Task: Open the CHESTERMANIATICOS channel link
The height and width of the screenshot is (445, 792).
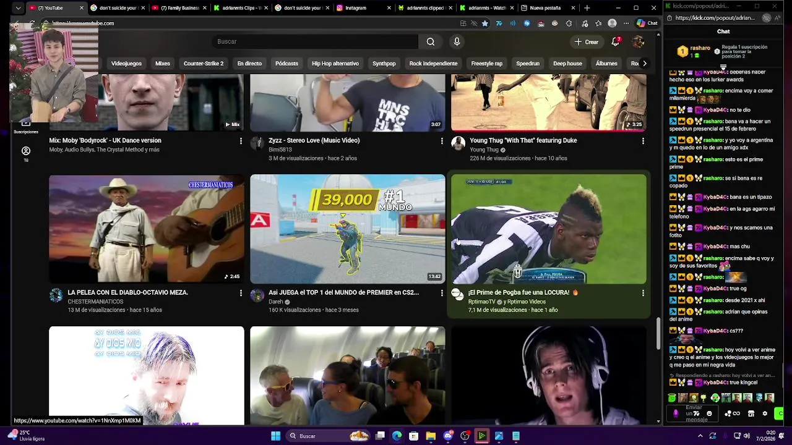Action: click(x=95, y=302)
